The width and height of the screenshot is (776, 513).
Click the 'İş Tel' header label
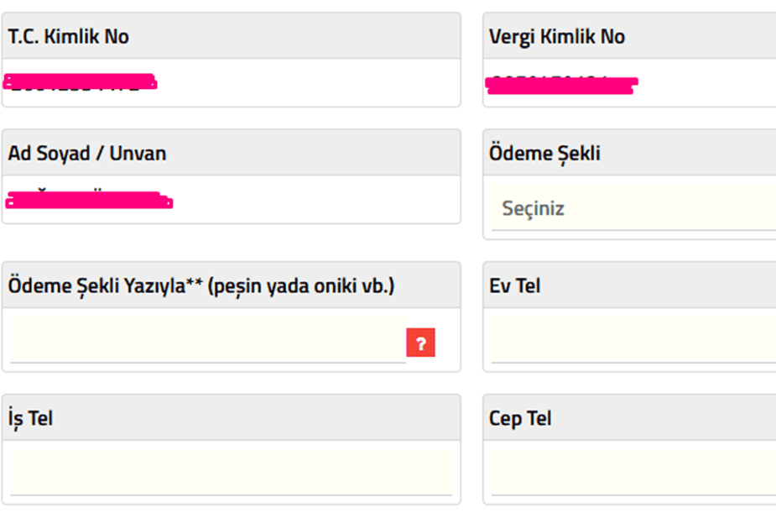[x=31, y=418]
